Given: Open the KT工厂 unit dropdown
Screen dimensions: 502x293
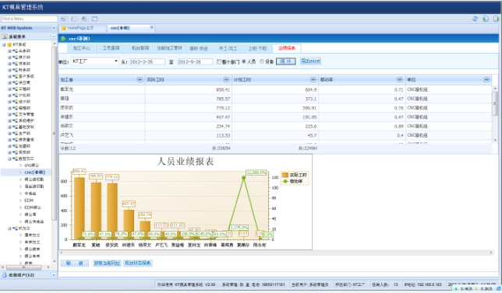Looking at the screenshot, I should [x=116, y=61].
